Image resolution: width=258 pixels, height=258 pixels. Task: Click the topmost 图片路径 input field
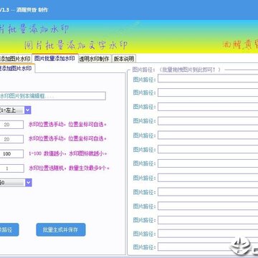click(x=208, y=79)
